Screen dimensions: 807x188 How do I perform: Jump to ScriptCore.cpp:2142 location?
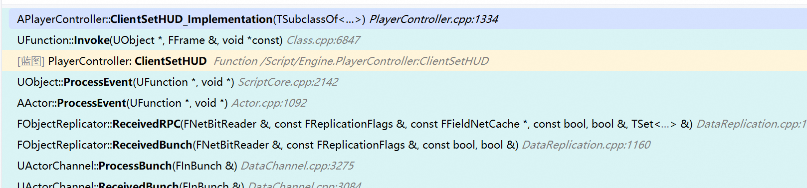[288, 82]
